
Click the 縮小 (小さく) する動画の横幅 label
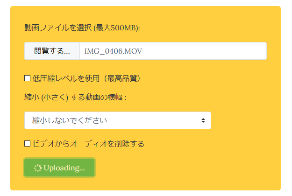click(x=75, y=97)
